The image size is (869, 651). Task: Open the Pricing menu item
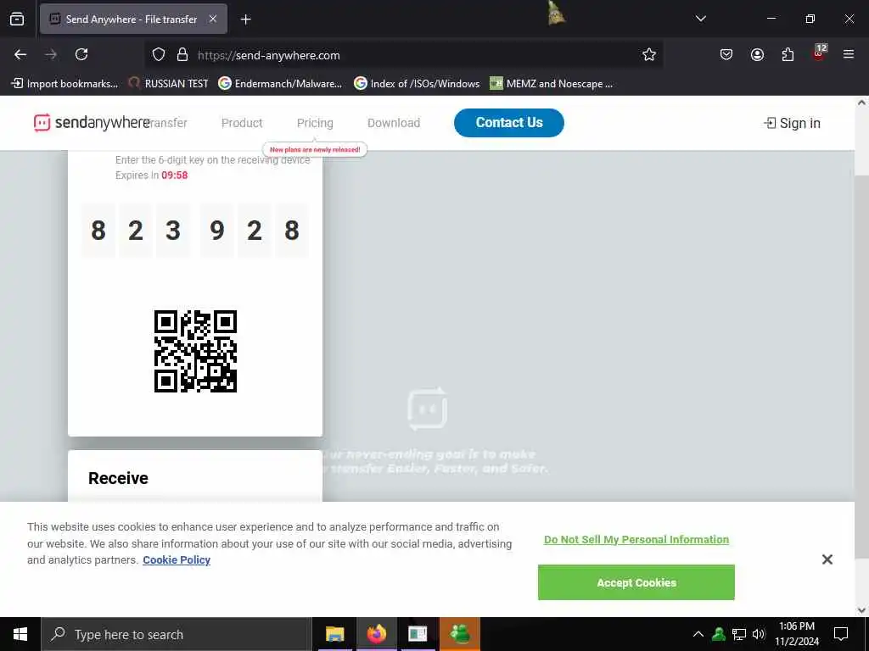point(315,123)
